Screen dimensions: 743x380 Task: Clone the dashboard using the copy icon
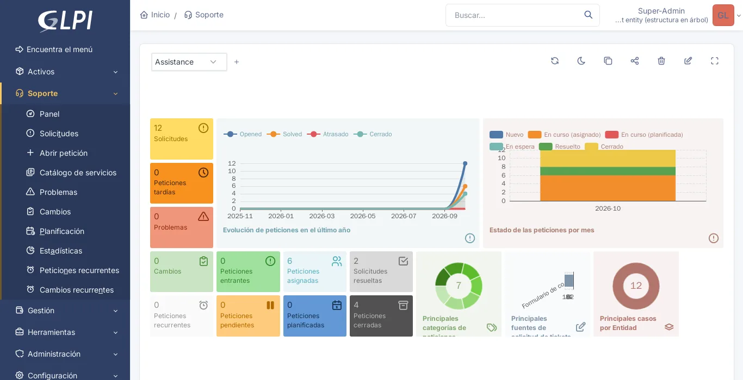click(x=608, y=61)
